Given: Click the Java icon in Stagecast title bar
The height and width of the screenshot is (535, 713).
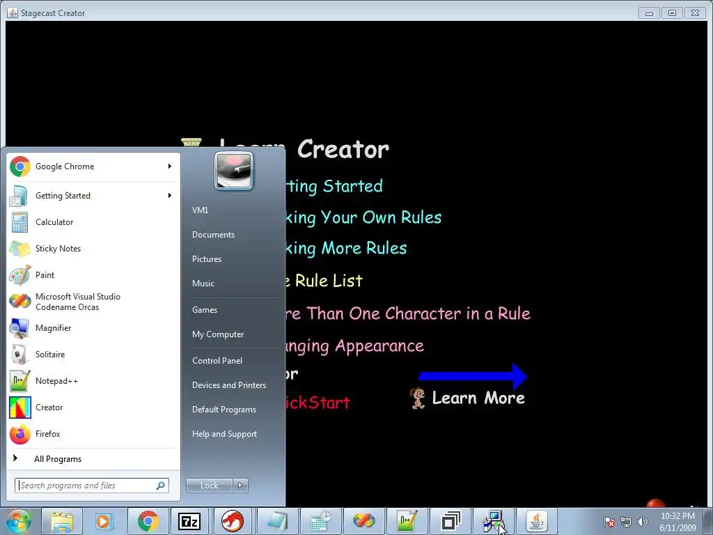Looking at the screenshot, I should tap(13, 13).
